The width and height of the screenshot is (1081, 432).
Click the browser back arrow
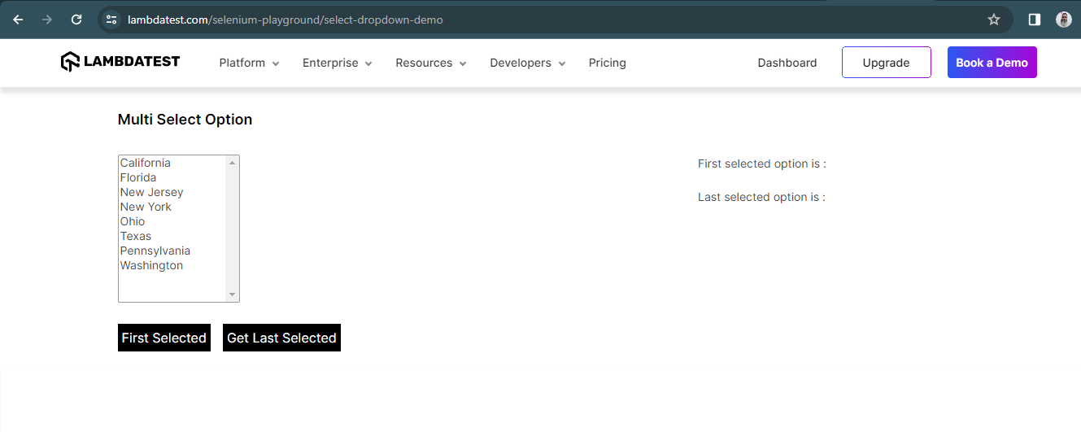click(18, 20)
